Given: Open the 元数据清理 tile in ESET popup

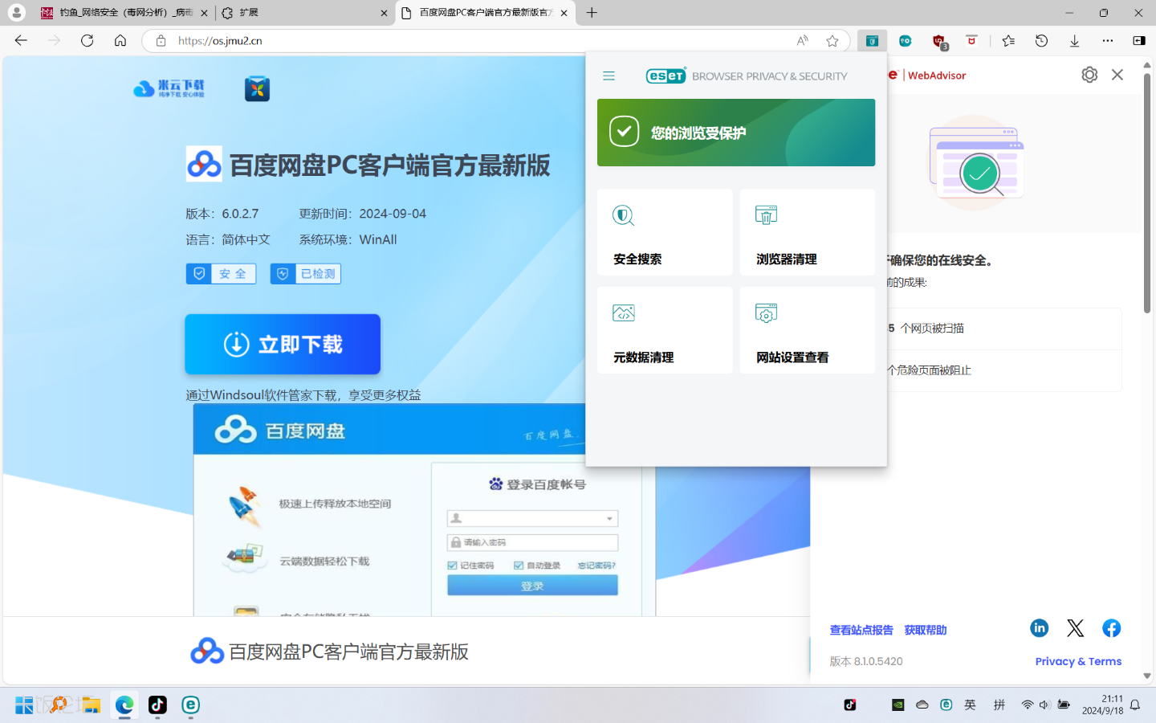Looking at the screenshot, I should pyautogui.click(x=665, y=330).
